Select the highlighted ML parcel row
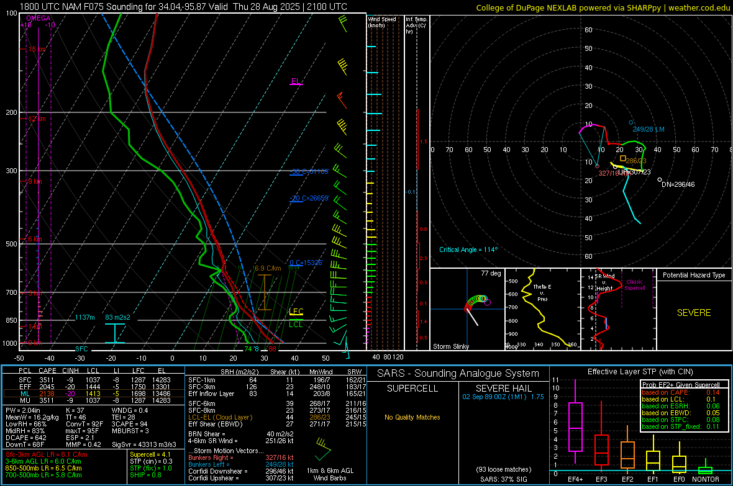The width and height of the screenshot is (733, 486). click(x=94, y=394)
